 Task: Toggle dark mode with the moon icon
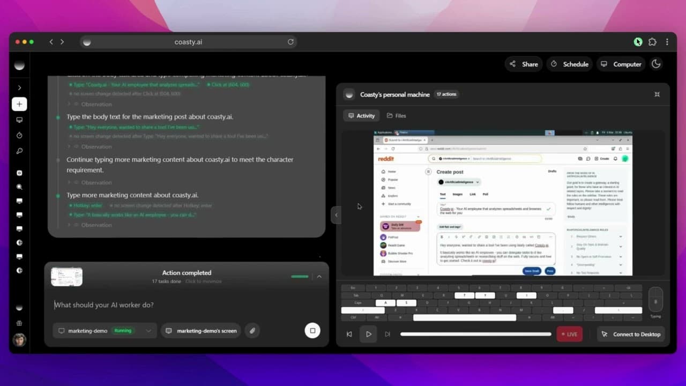656,64
